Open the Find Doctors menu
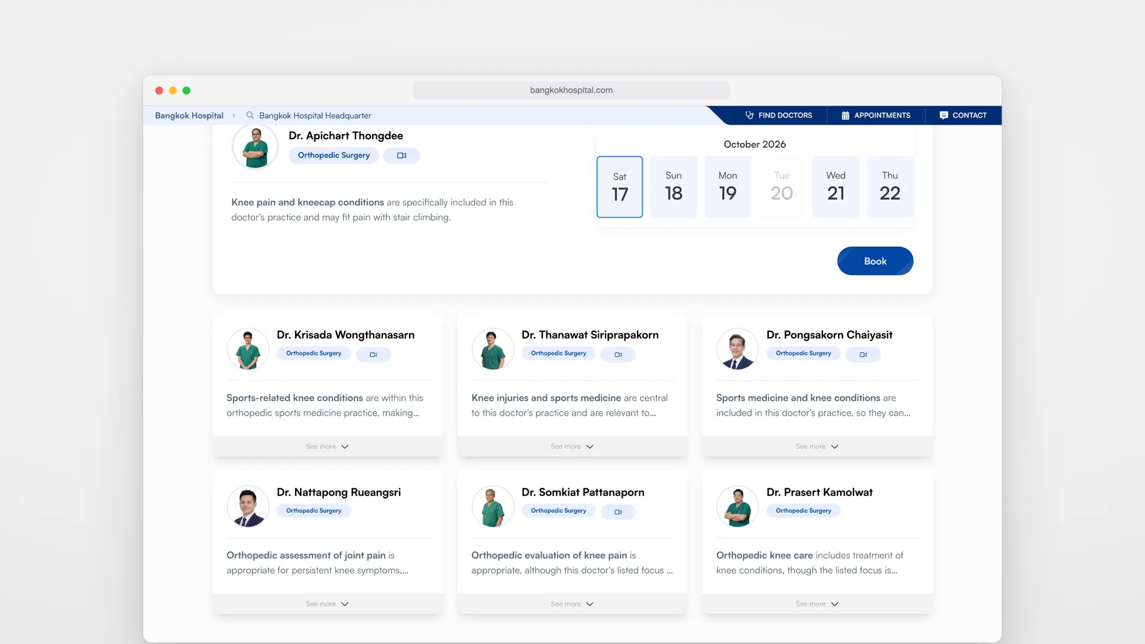 pyautogui.click(x=779, y=115)
